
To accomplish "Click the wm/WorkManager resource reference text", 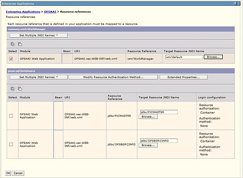I will [x=141, y=59].
